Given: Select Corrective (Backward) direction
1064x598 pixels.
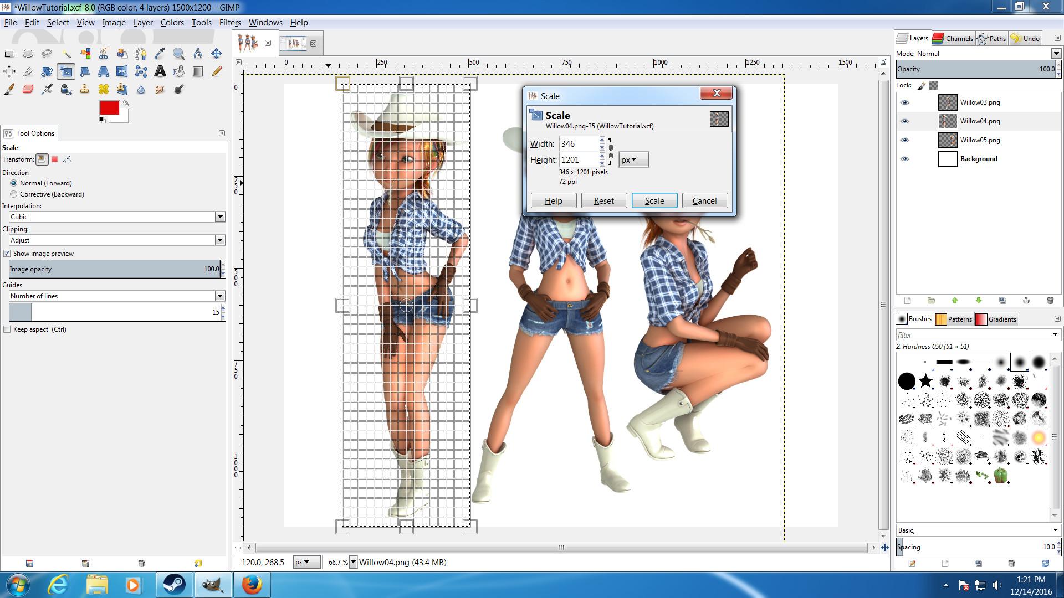Looking at the screenshot, I should (14, 194).
